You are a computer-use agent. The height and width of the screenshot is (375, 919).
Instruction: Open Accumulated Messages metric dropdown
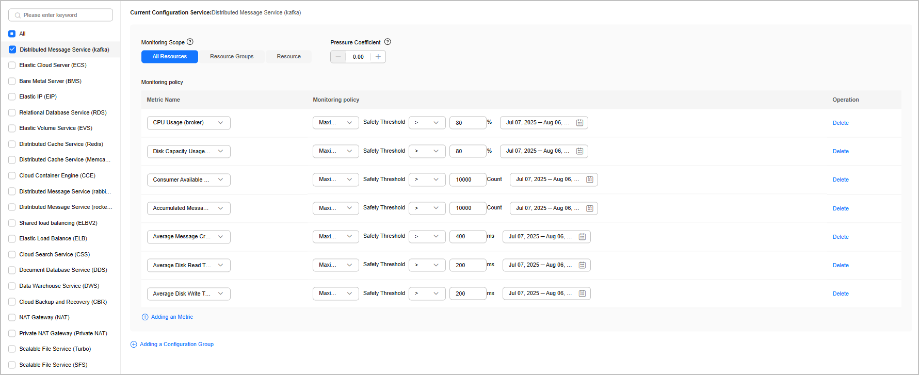pos(189,208)
